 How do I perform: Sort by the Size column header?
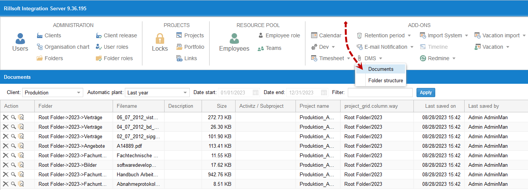[x=218, y=106]
